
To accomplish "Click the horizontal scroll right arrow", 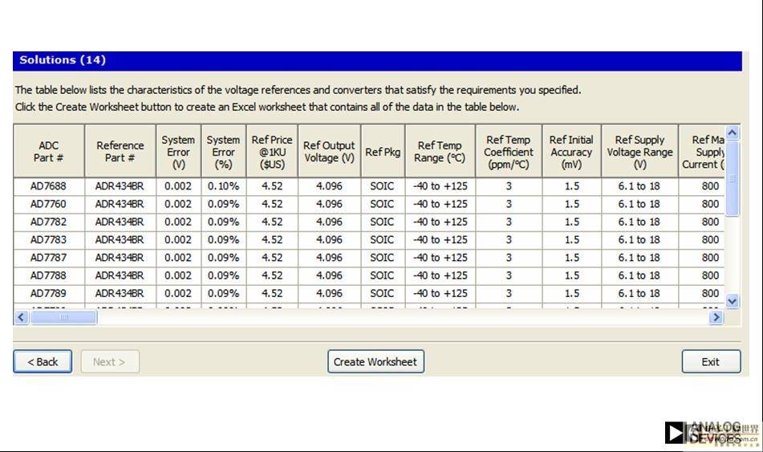I will tap(716, 318).
